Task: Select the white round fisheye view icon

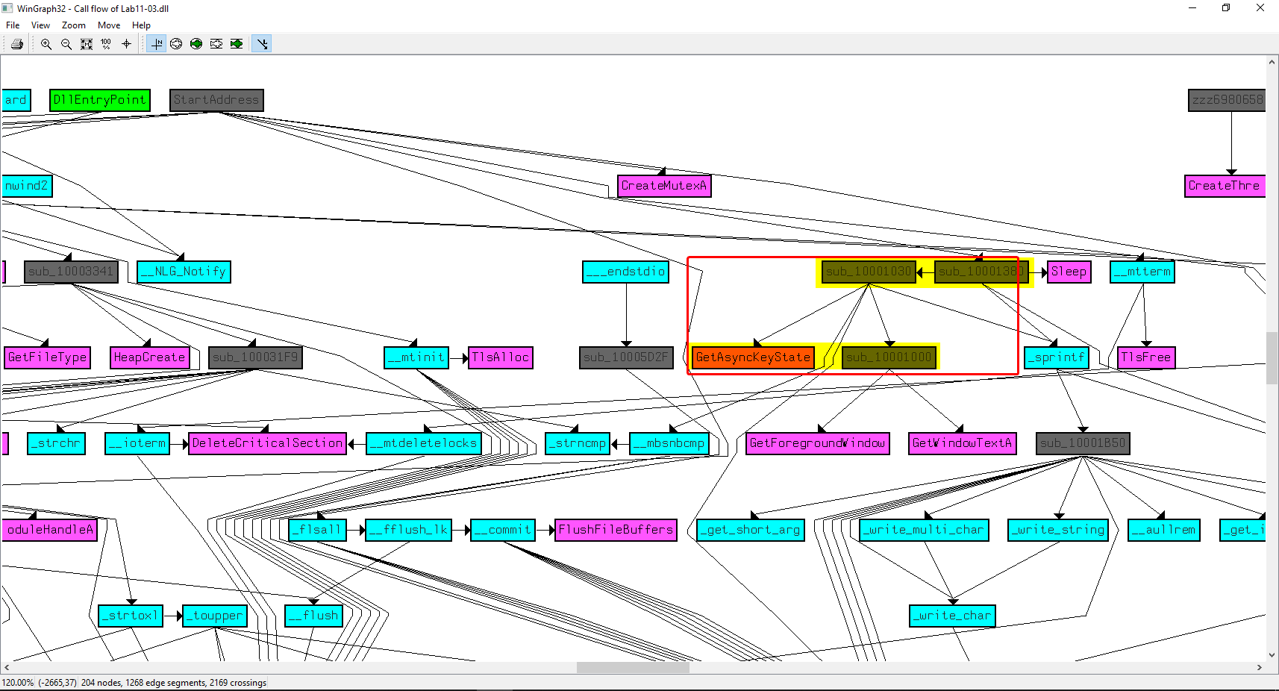Action: coord(176,44)
